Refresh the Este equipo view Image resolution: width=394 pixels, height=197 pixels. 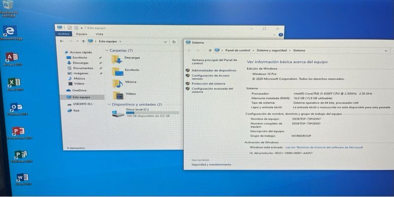[x=174, y=42]
